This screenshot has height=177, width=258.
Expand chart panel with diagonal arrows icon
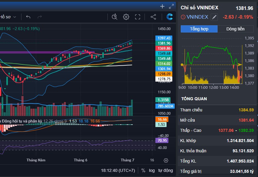pyautogui.click(x=171, y=6)
